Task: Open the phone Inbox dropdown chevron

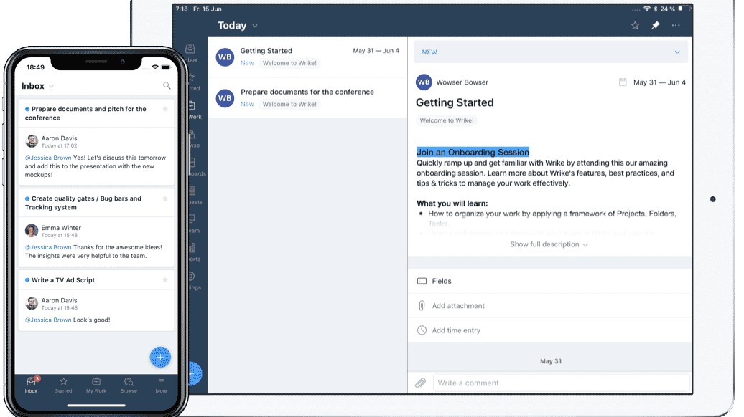Action: (52, 87)
